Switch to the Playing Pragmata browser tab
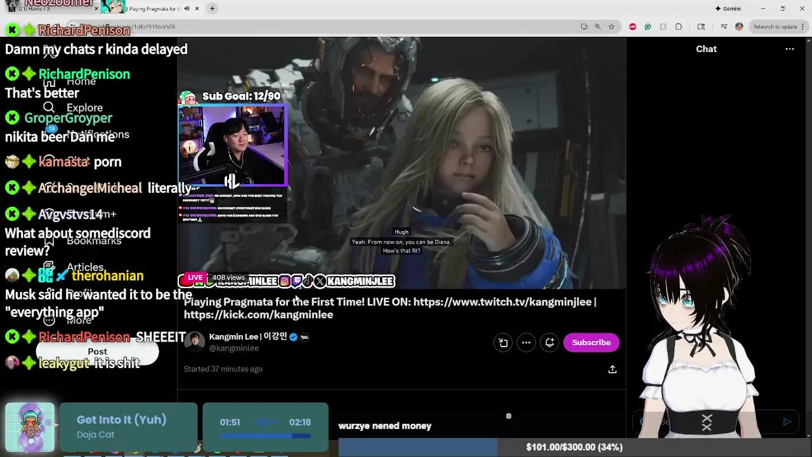812x457 pixels. tap(152, 9)
